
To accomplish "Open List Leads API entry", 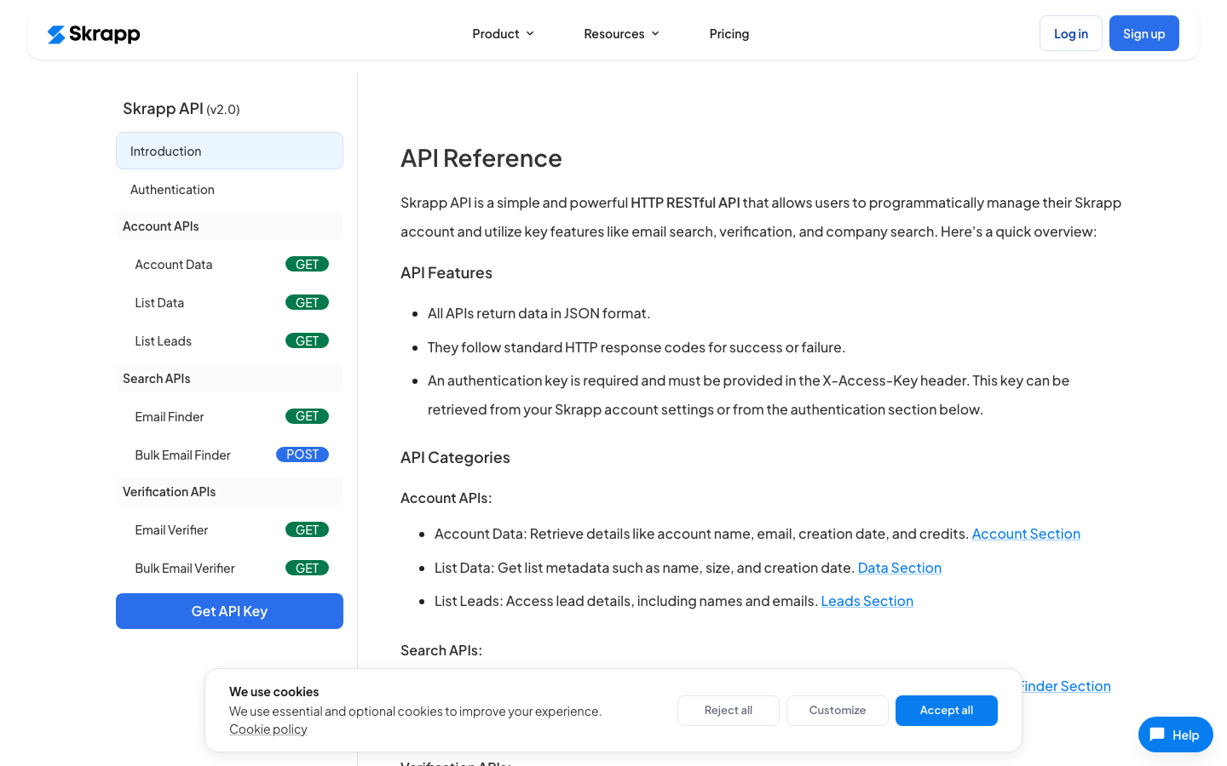I will pyautogui.click(x=229, y=340).
